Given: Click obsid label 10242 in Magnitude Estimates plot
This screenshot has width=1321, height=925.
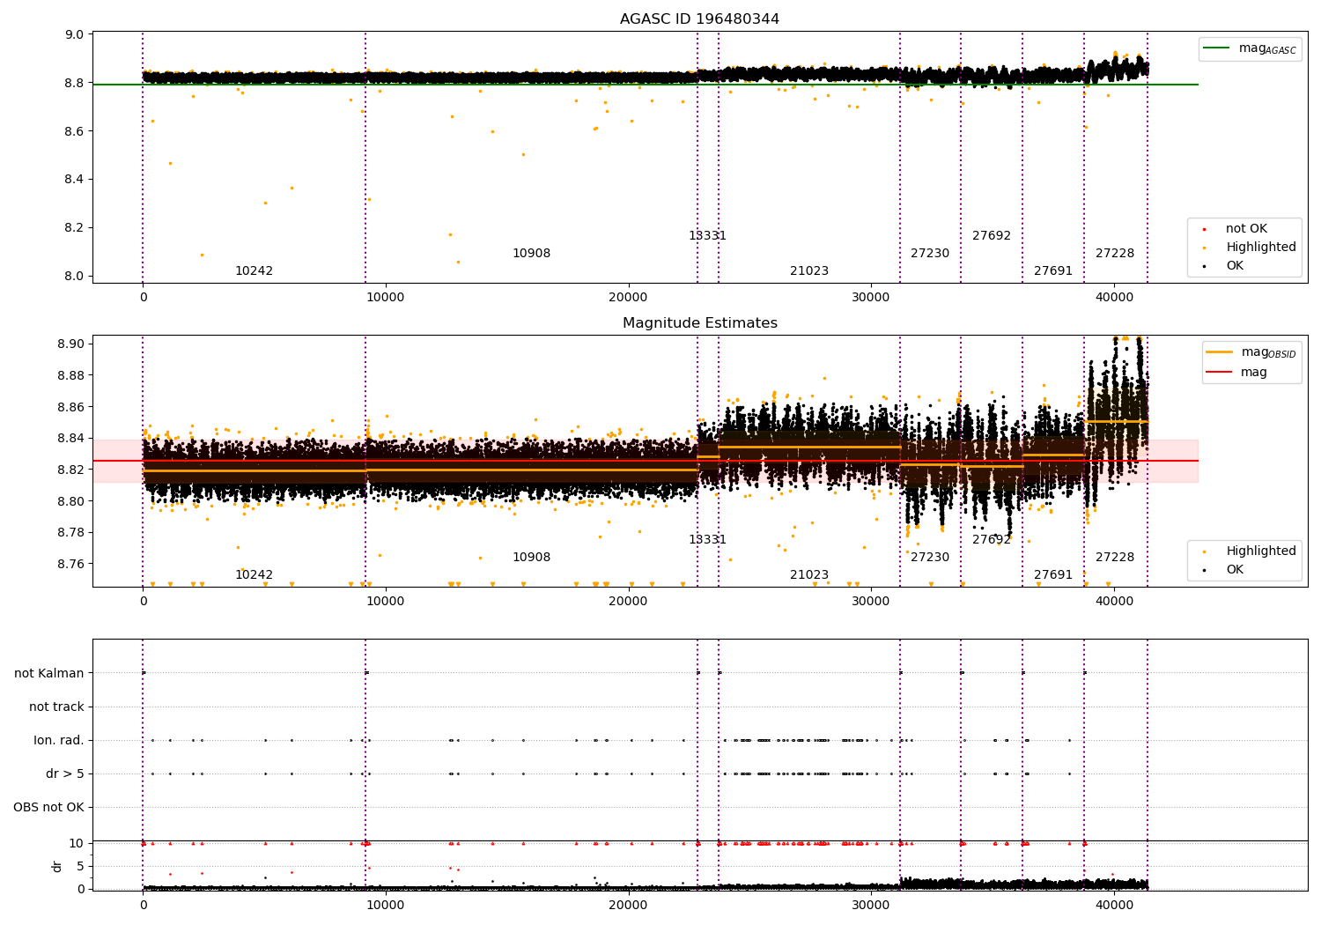Looking at the screenshot, I should pyautogui.click(x=254, y=575).
